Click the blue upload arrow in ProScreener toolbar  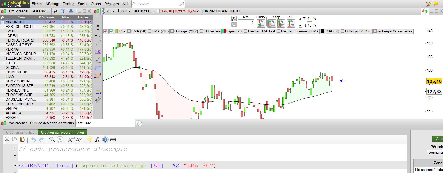[71, 11]
